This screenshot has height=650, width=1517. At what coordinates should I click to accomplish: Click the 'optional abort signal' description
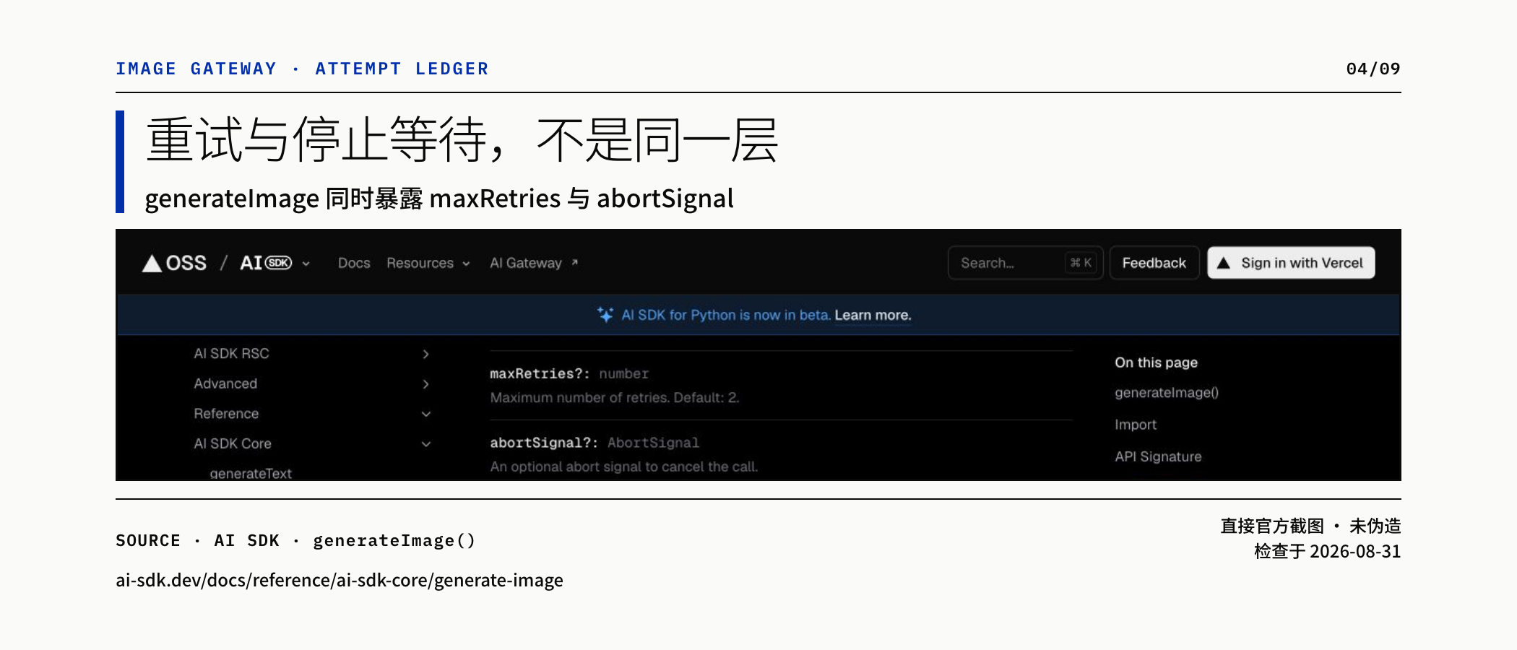tap(624, 467)
